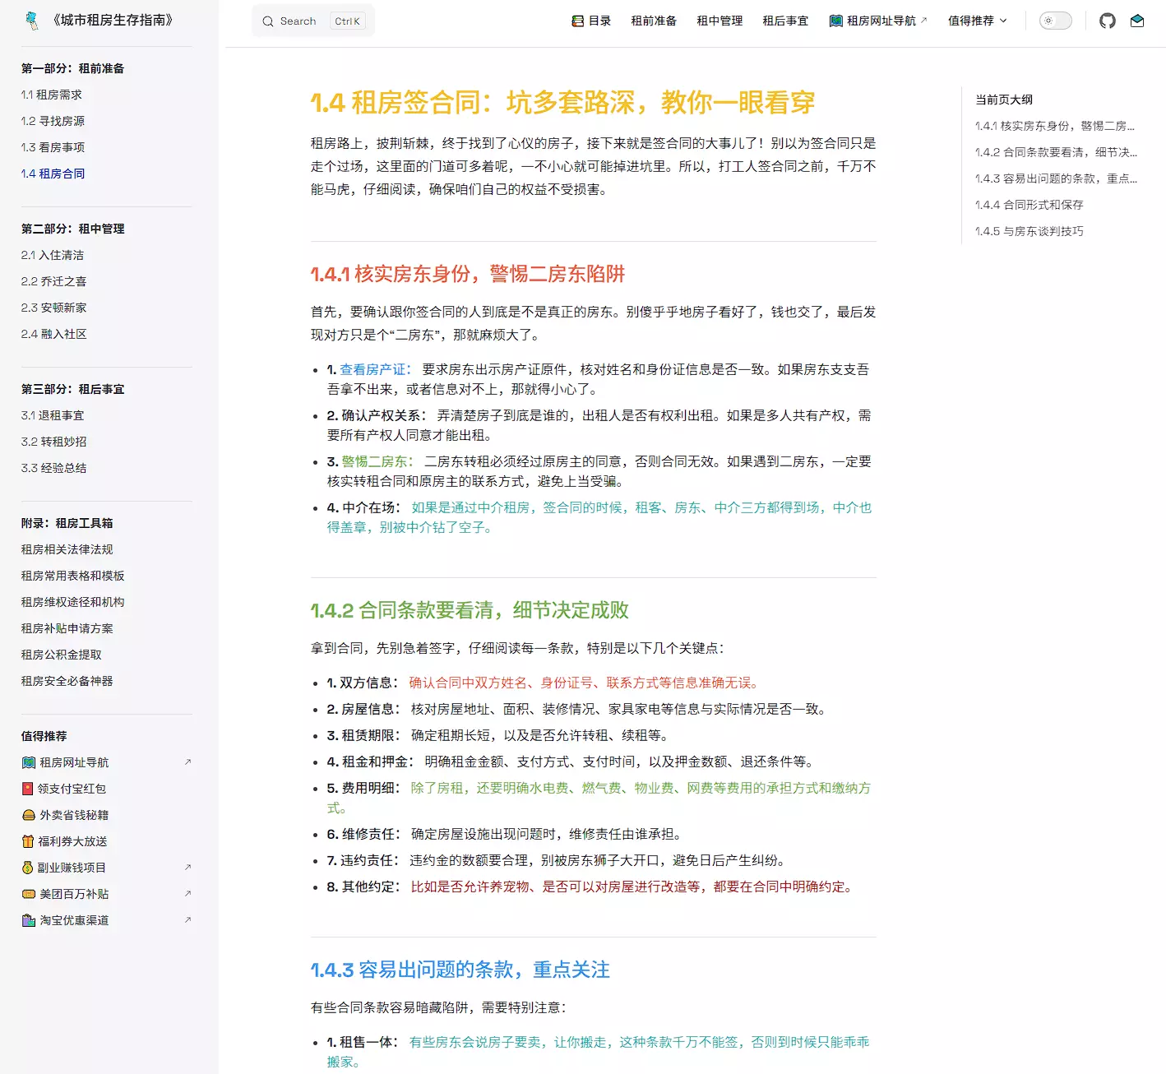1166x1074 pixels.
Task: Click the Search input box
Action: [312, 21]
